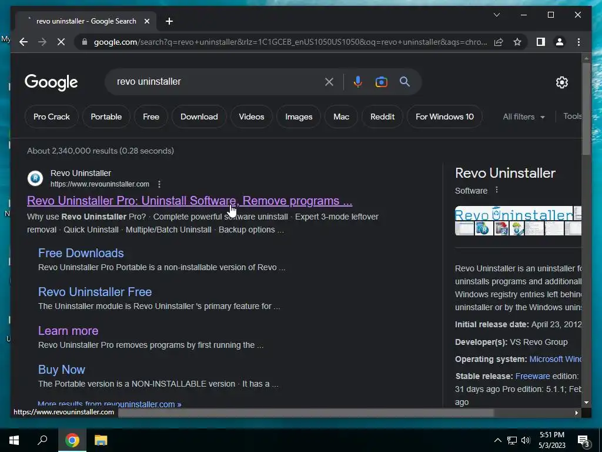Open the tab search chevron
This screenshot has width=602, height=452.
pyautogui.click(x=496, y=15)
